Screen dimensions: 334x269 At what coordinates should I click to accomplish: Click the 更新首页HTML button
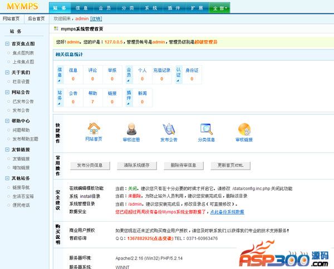(234, 166)
